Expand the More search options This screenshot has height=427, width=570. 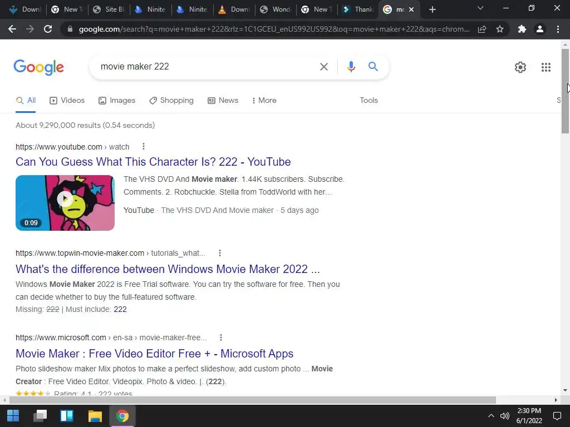[x=264, y=100]
